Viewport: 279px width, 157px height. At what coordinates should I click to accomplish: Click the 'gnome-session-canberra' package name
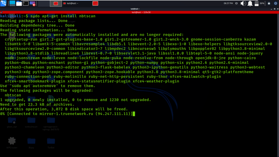tap(216, 39)
